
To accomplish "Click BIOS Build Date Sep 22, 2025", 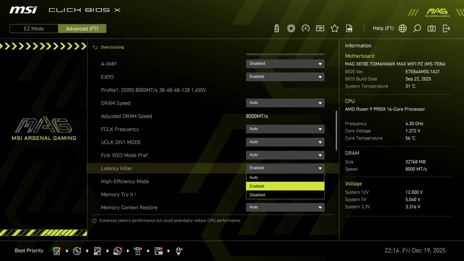I will pyautogui.click(x=418, y=79).
